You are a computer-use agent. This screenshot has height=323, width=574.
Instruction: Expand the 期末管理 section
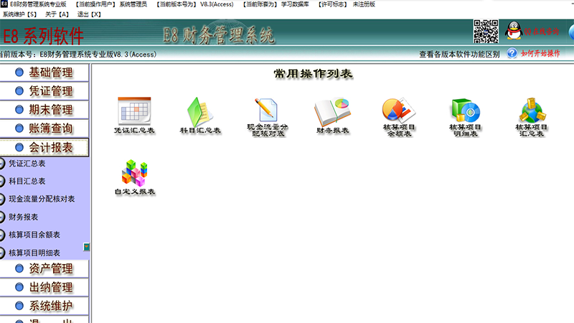click(x=44, y=110)
